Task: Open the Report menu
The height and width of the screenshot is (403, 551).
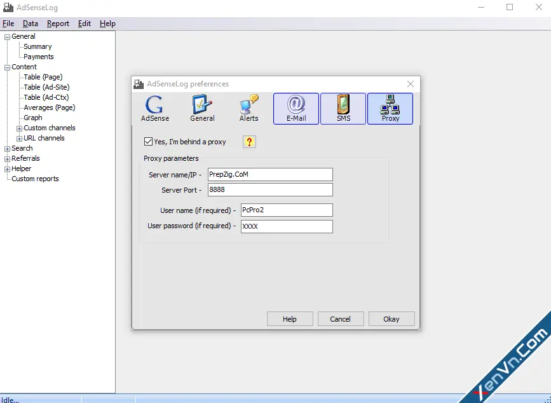Action: [x=58, y=24]
